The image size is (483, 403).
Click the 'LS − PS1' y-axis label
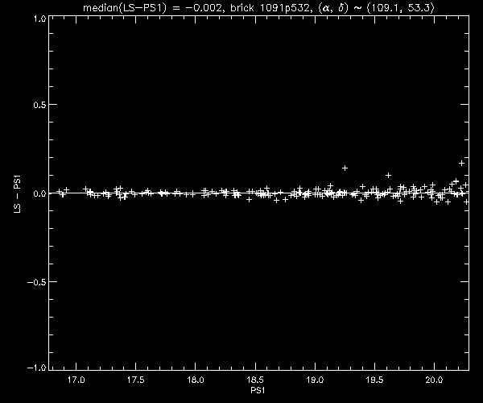point(18,194)
